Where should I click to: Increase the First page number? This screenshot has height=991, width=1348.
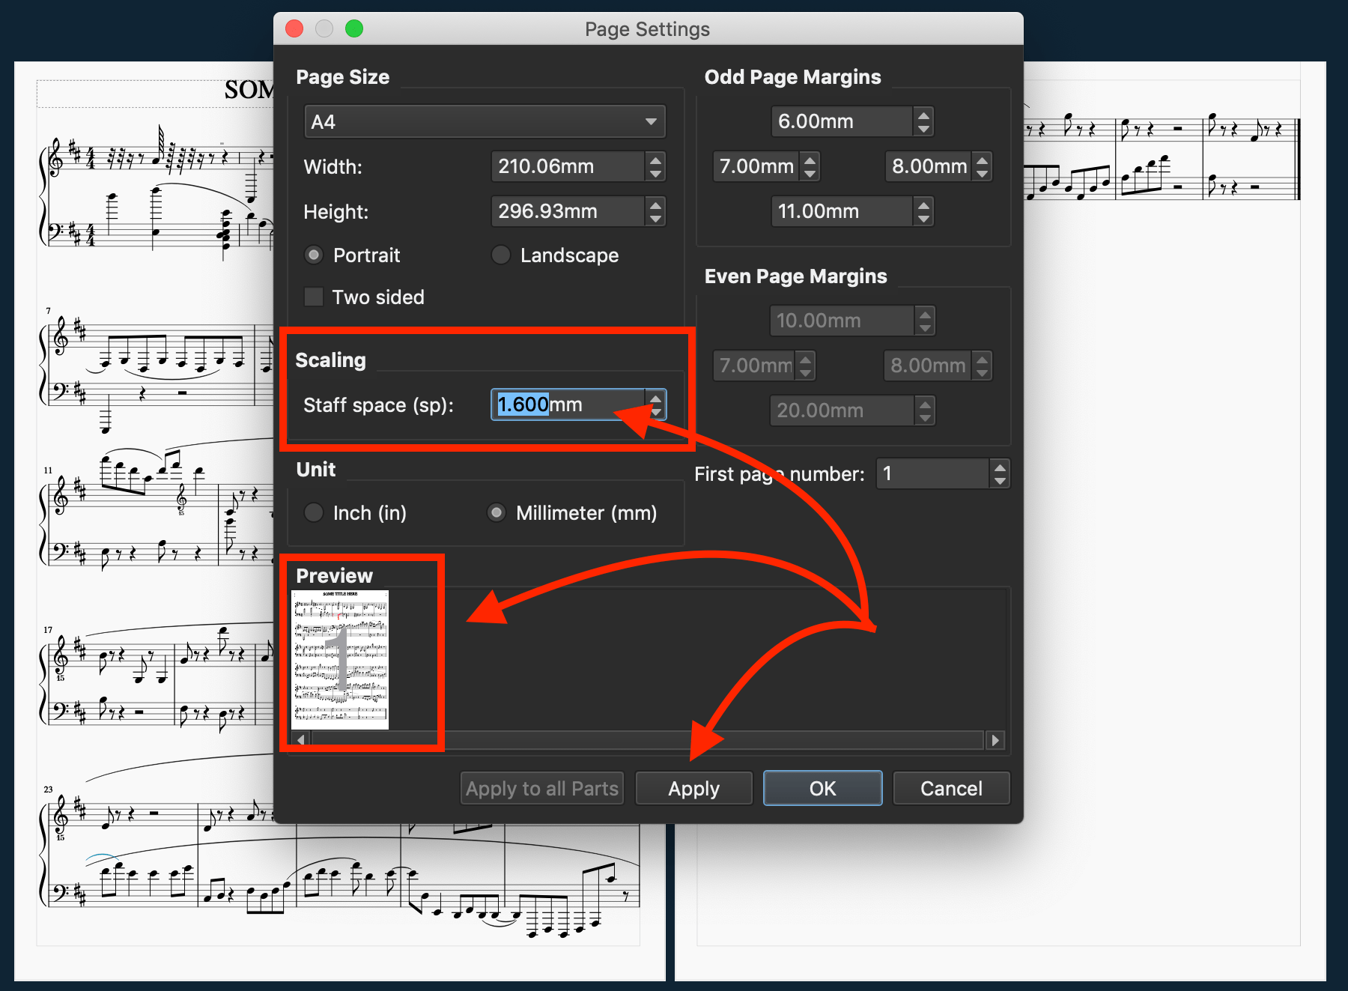1000,467
